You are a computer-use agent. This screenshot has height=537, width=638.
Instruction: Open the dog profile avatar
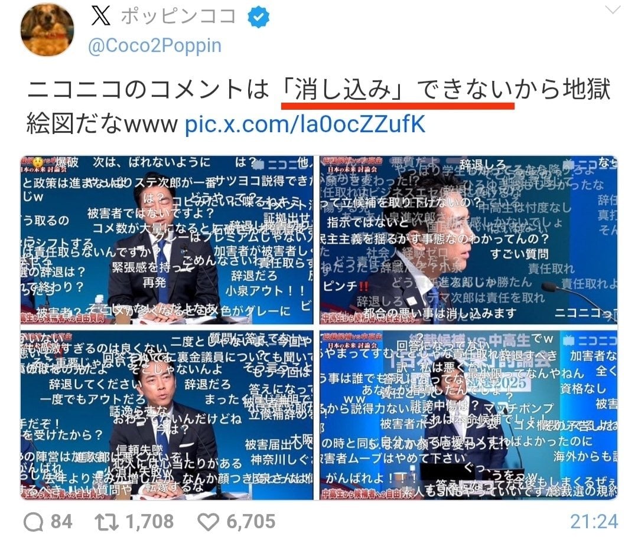47,30
